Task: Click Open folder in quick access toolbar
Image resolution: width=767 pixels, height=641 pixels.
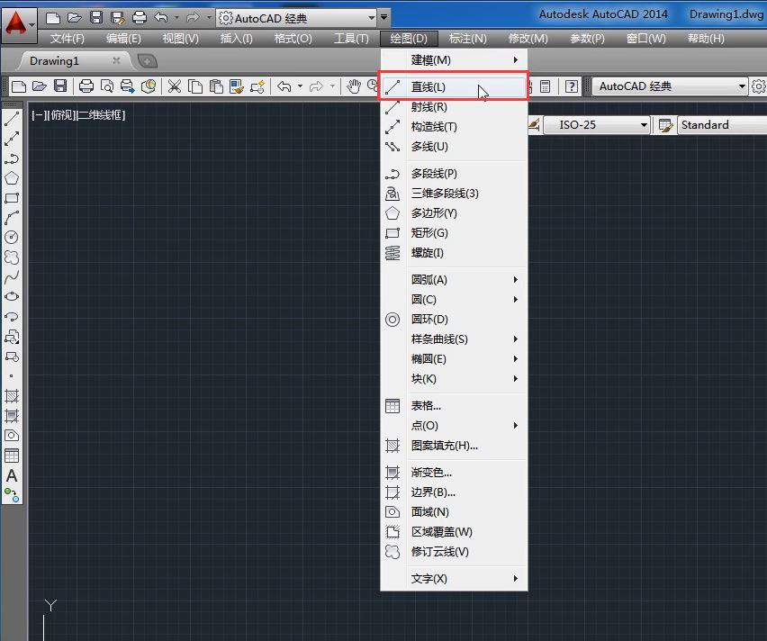Action: click(75, 18)
